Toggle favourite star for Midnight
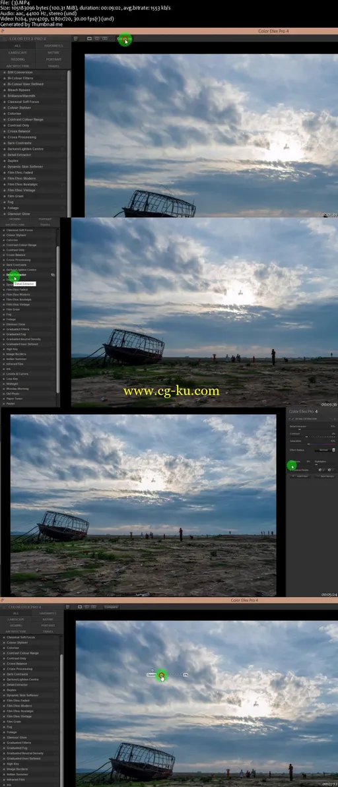 click(3, 384)
